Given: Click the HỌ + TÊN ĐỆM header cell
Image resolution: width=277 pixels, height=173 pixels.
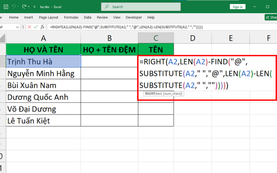Looking at the screenshot, I should click(109, 49).
